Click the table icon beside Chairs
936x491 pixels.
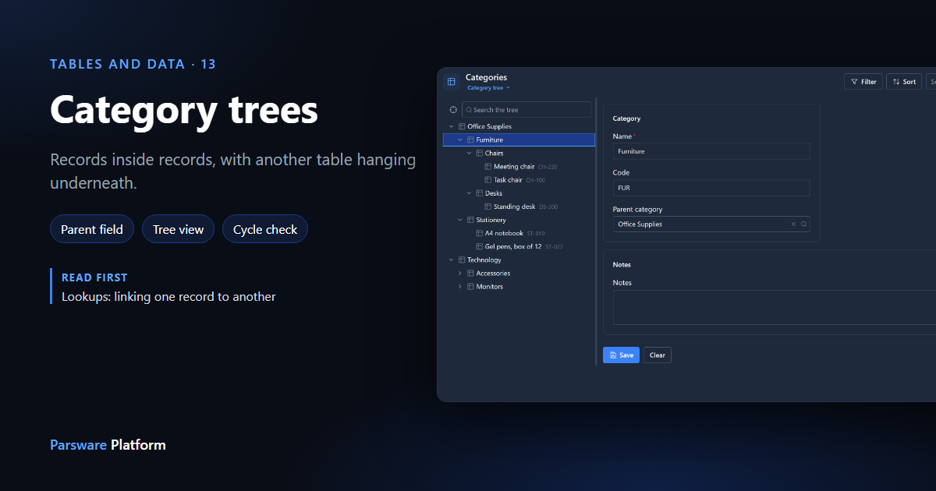(x=479, y=154)
